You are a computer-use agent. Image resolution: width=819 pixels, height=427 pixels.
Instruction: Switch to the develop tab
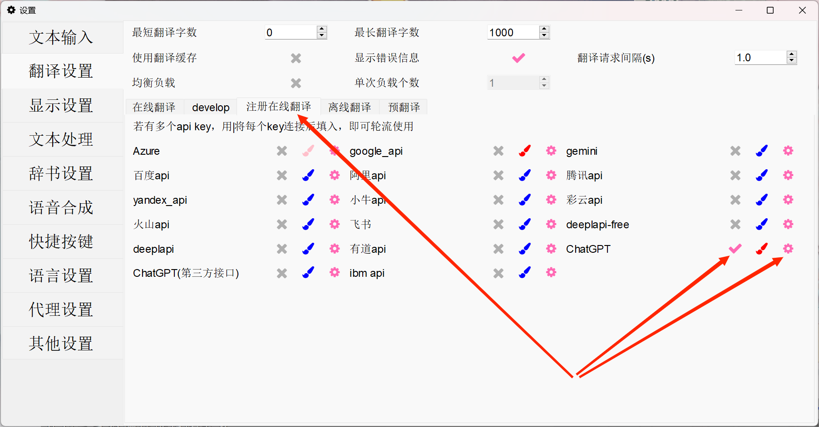click(x=211, y=107)
